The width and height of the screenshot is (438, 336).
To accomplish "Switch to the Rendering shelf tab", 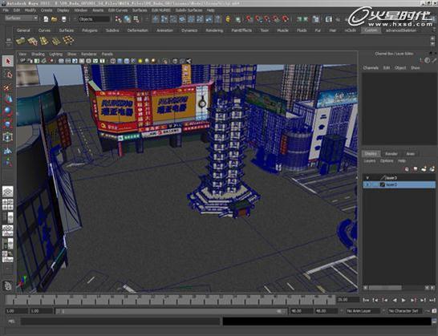I will [x=214, y=30].
